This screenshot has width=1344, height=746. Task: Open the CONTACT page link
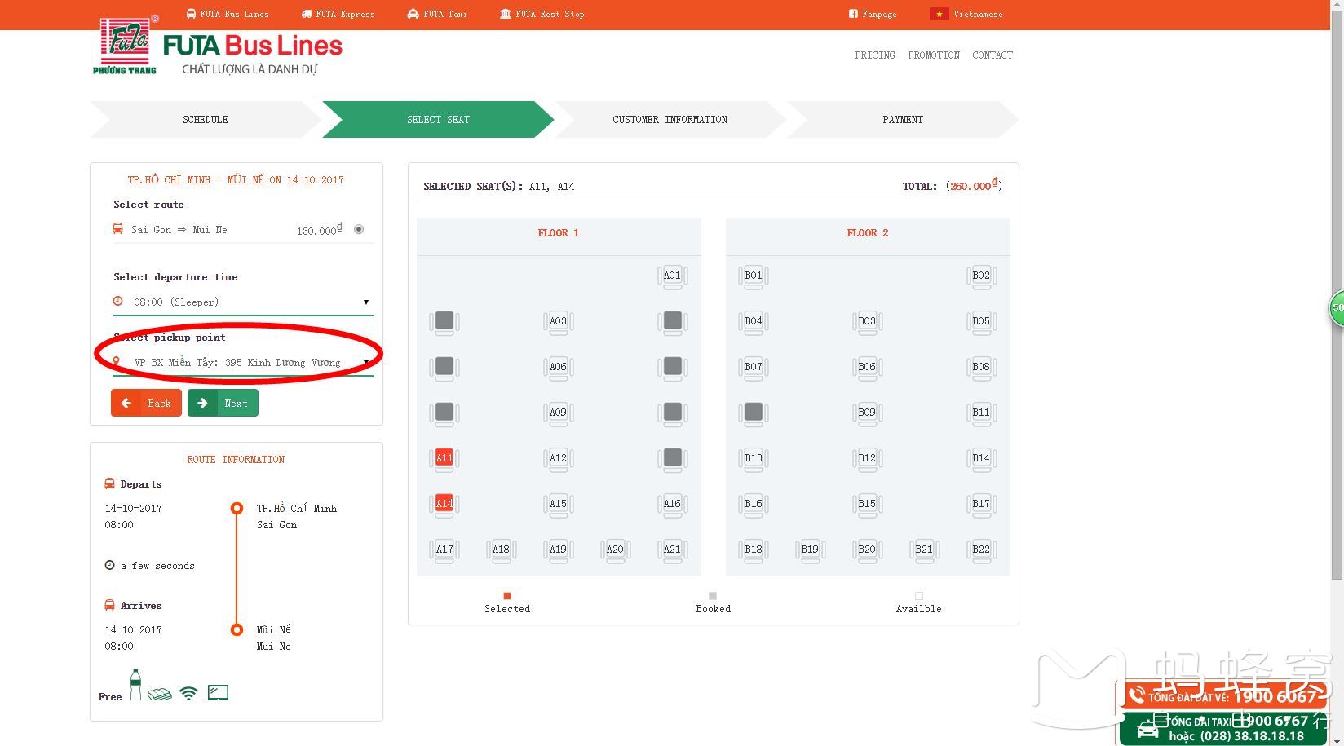(x=993, y=55)
